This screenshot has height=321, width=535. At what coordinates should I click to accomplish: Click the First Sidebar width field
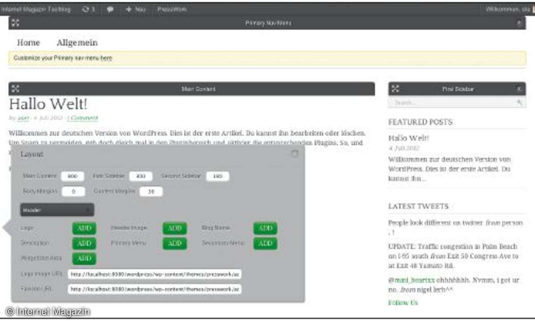point(141,176)
